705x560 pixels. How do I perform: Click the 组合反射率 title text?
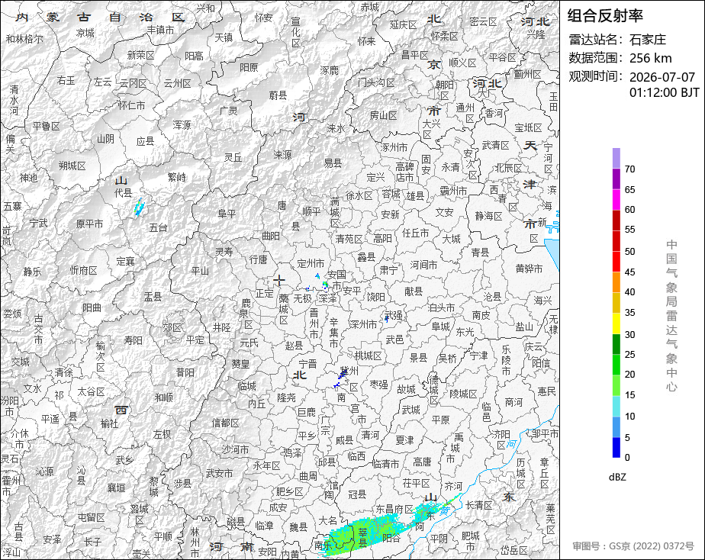coord(605,16)
